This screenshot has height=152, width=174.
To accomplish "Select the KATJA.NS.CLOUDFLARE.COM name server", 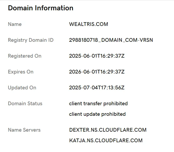I will coord(106,141).
